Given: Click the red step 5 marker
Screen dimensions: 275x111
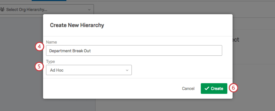Looking at the screenshot, I should click(39, 67).
